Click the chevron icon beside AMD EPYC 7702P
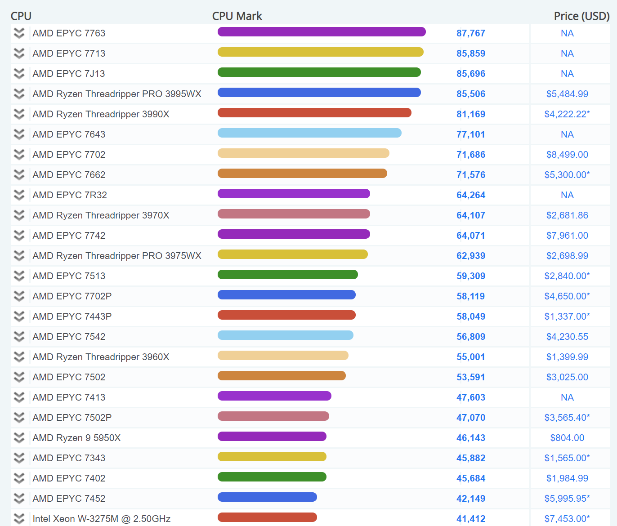This screenshot has height=526, width=617. pyautogui.click(x=19, y=296)
